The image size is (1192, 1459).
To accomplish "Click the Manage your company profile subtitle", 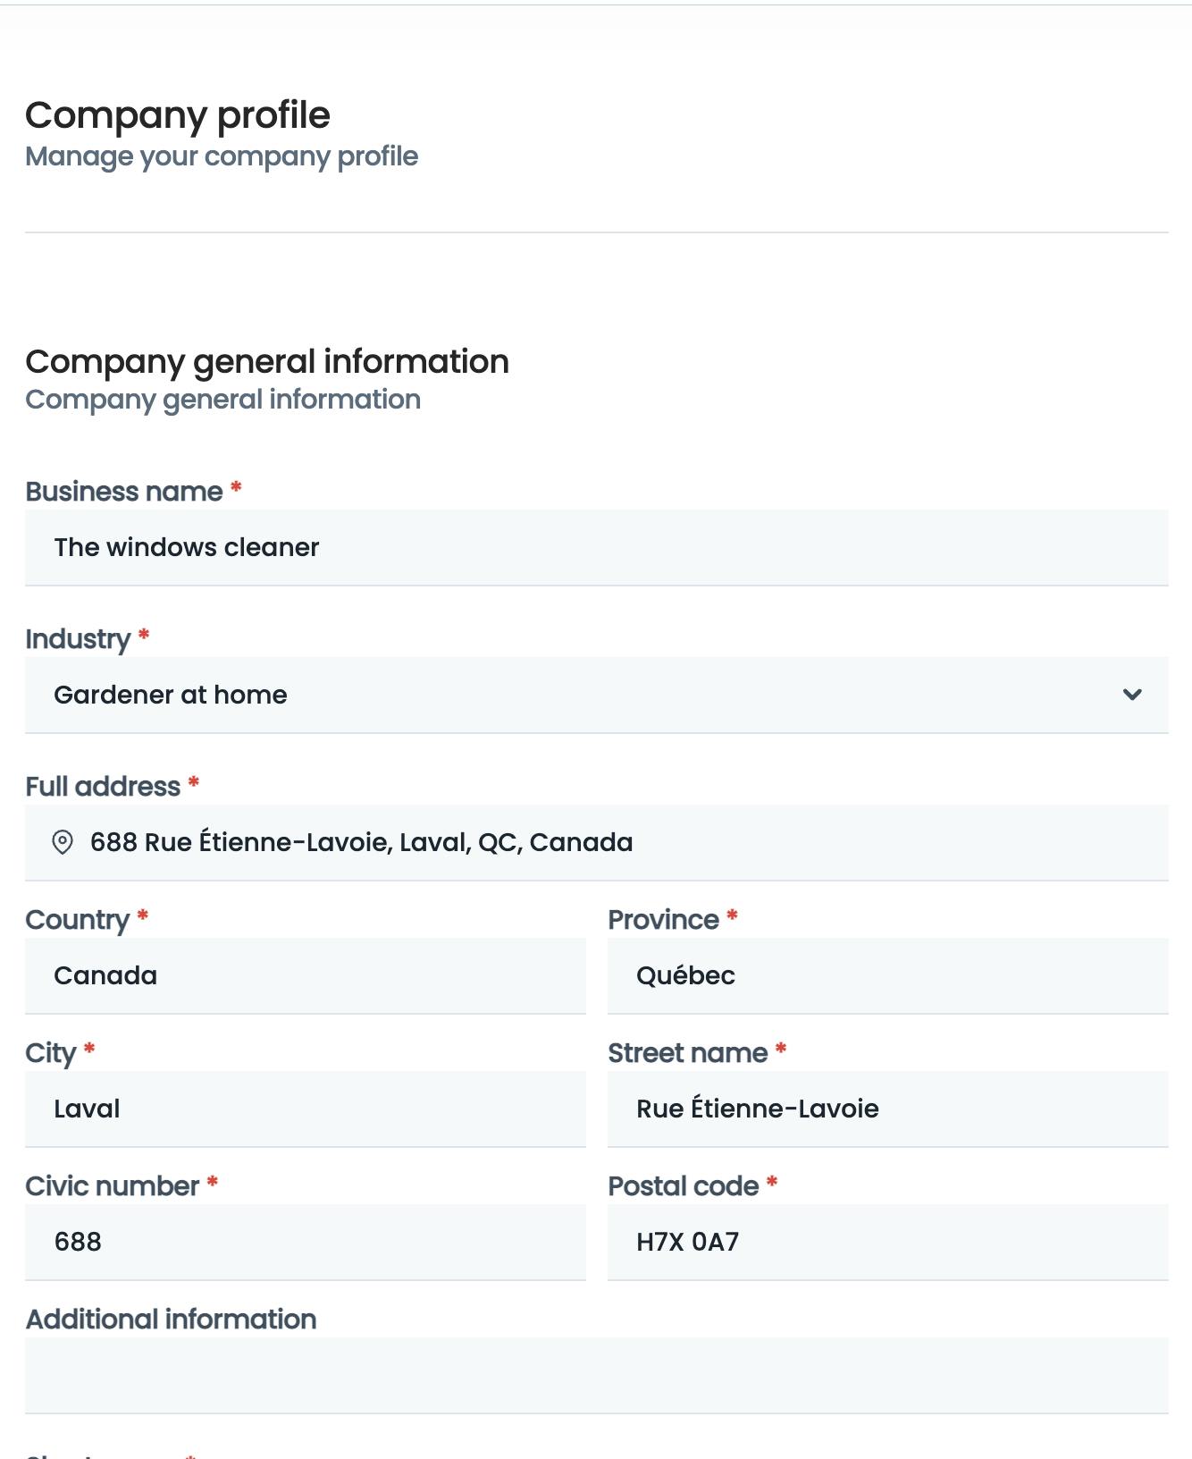I will (x=222, y=156).
